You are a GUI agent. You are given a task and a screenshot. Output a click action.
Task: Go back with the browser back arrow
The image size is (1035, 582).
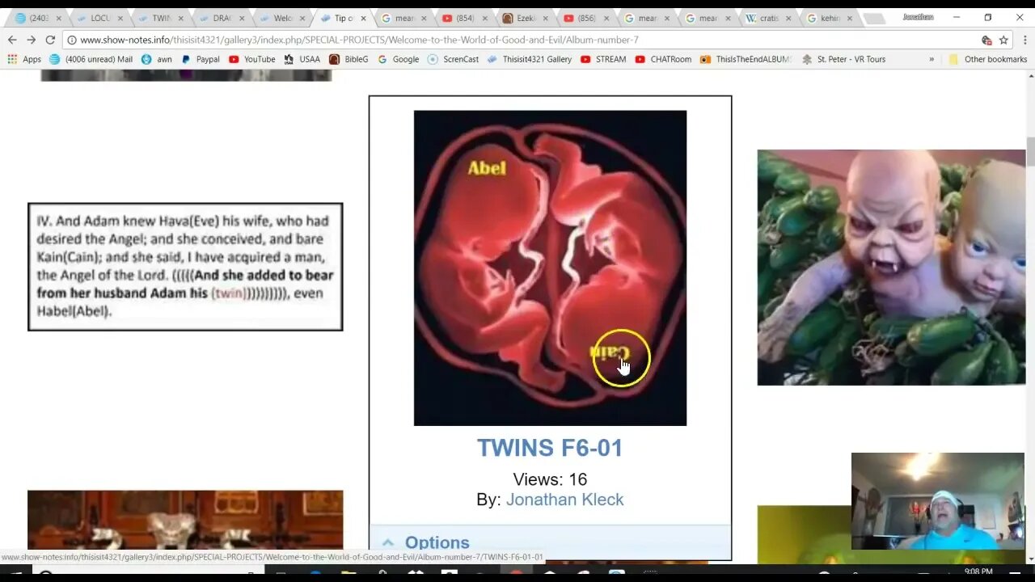coord(12,40)
